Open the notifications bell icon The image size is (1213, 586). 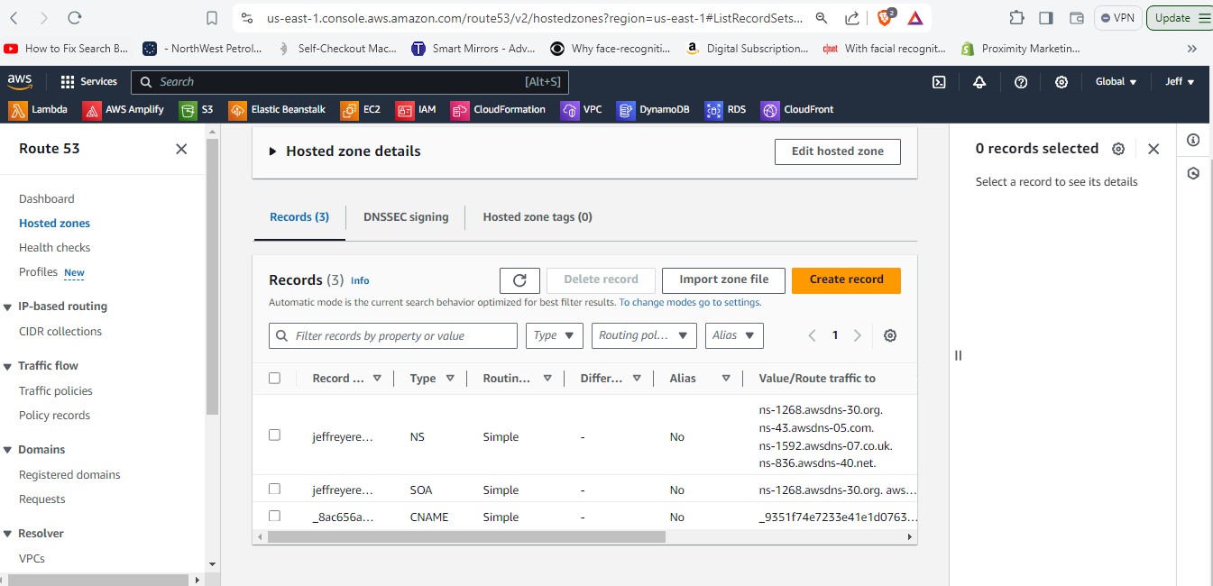click(x=979, y=82)
